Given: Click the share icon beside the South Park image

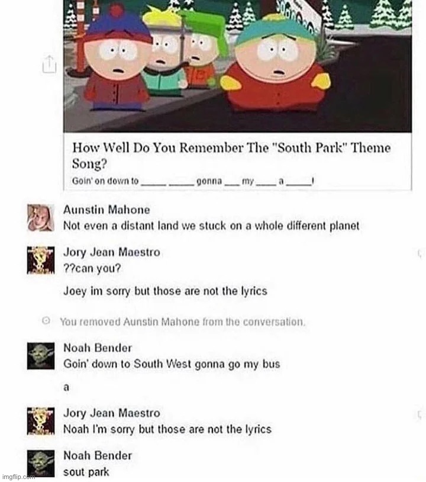Looking at the screenshot, I should point(49,64).
